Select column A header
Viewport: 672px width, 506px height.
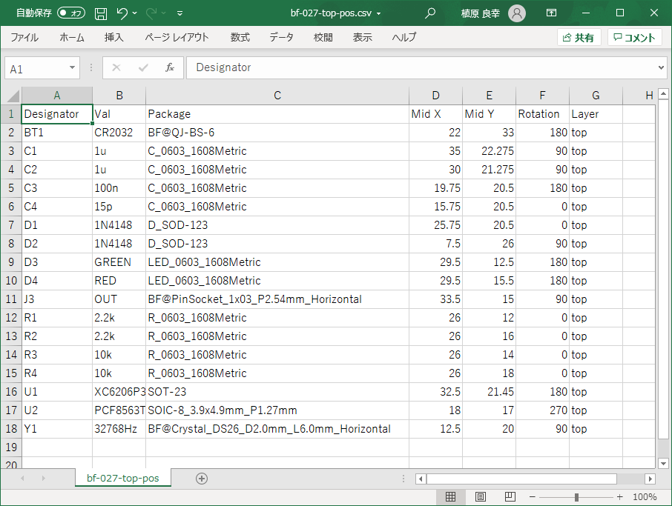click(57, 96)
